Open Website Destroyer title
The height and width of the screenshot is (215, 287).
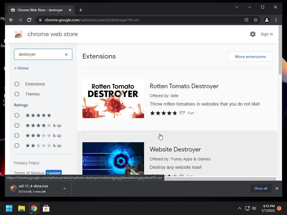point(175,149)
